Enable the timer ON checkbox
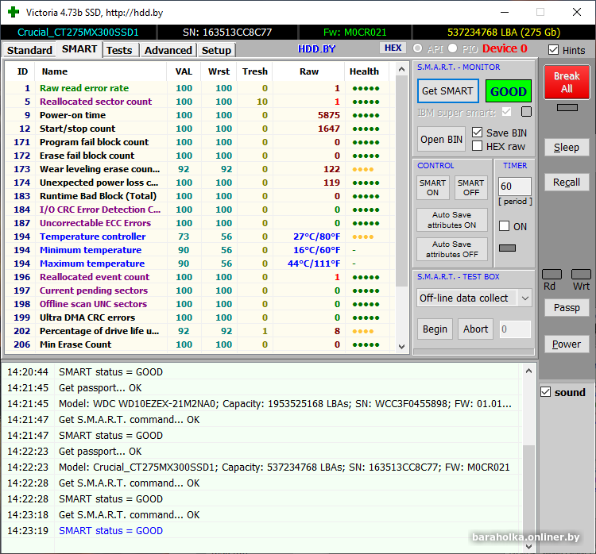 click(x=504, y=226)
